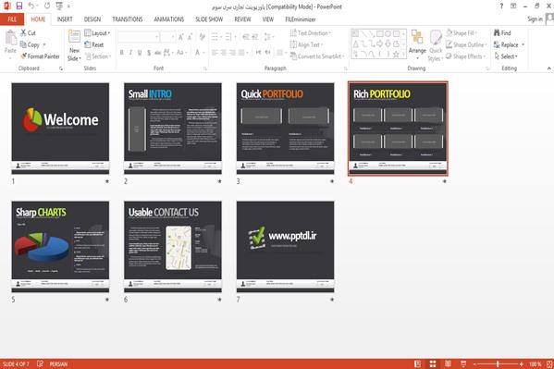This screenshot has width=554, height=369.
Task: Open the Shape Fill dropdown
Action: (462, 33)
